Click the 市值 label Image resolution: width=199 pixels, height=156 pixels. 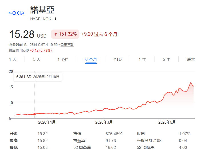point(77,134)
